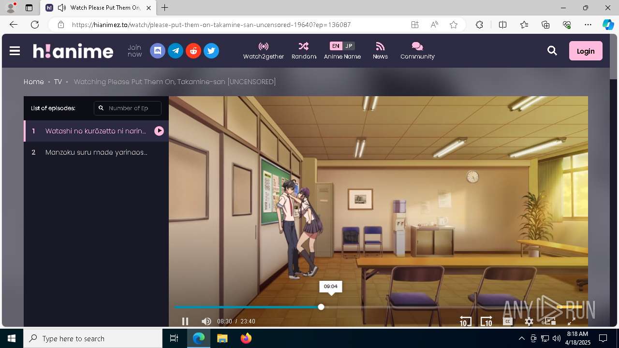Open the News section
619x348 pixels.
380,51
